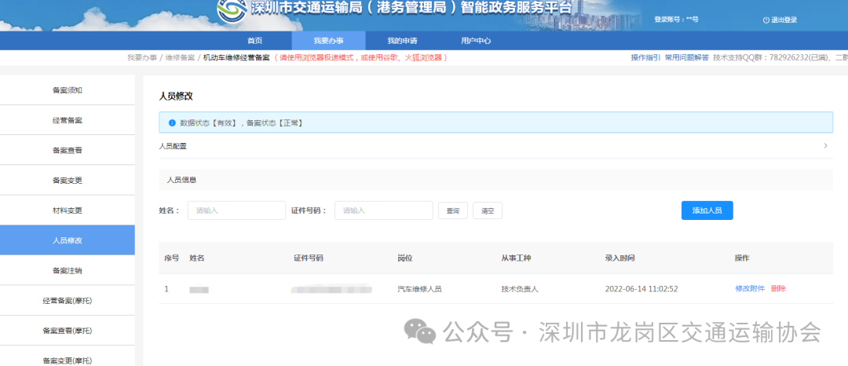This screenshot has width=848, height=366.
Task: Open the 操作指引 link
Action: [645, 57]
